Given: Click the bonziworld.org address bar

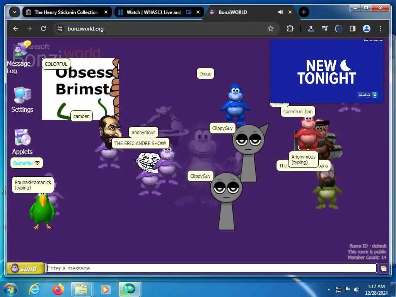Looking at the screenshot, I should [167, 29].
